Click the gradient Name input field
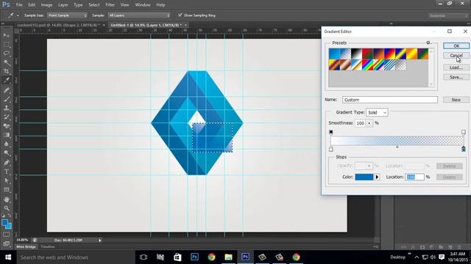The height and width of the screenshot is (264, 471). pyautogui.click(x=390, y=100)
